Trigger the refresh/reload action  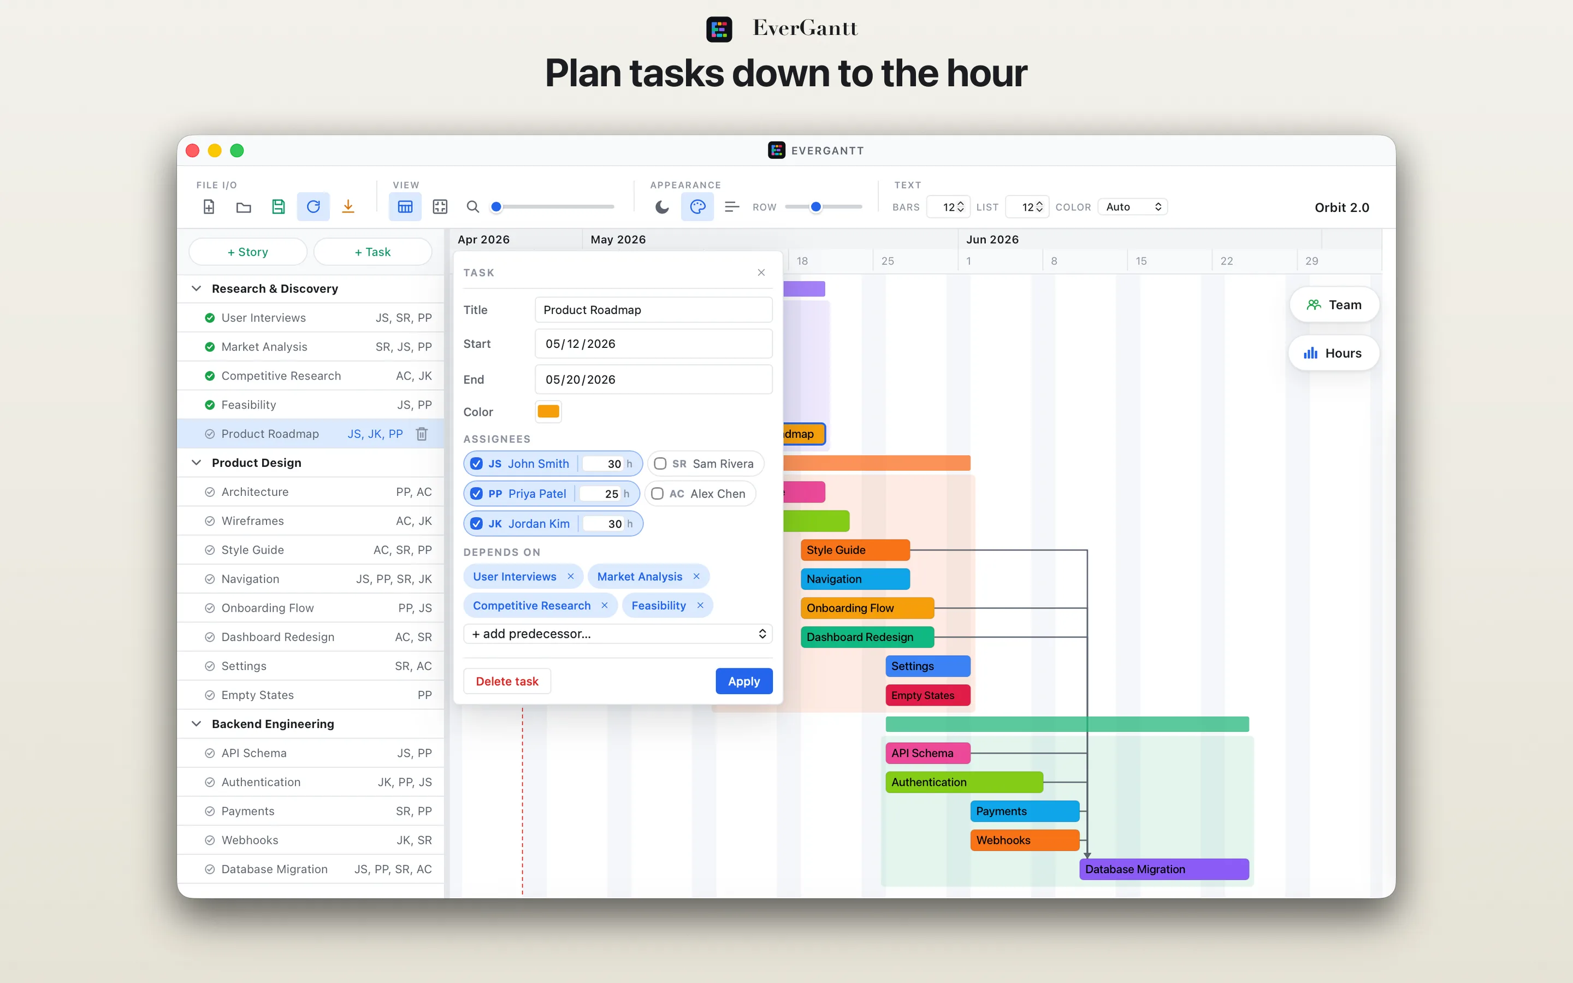312,206
